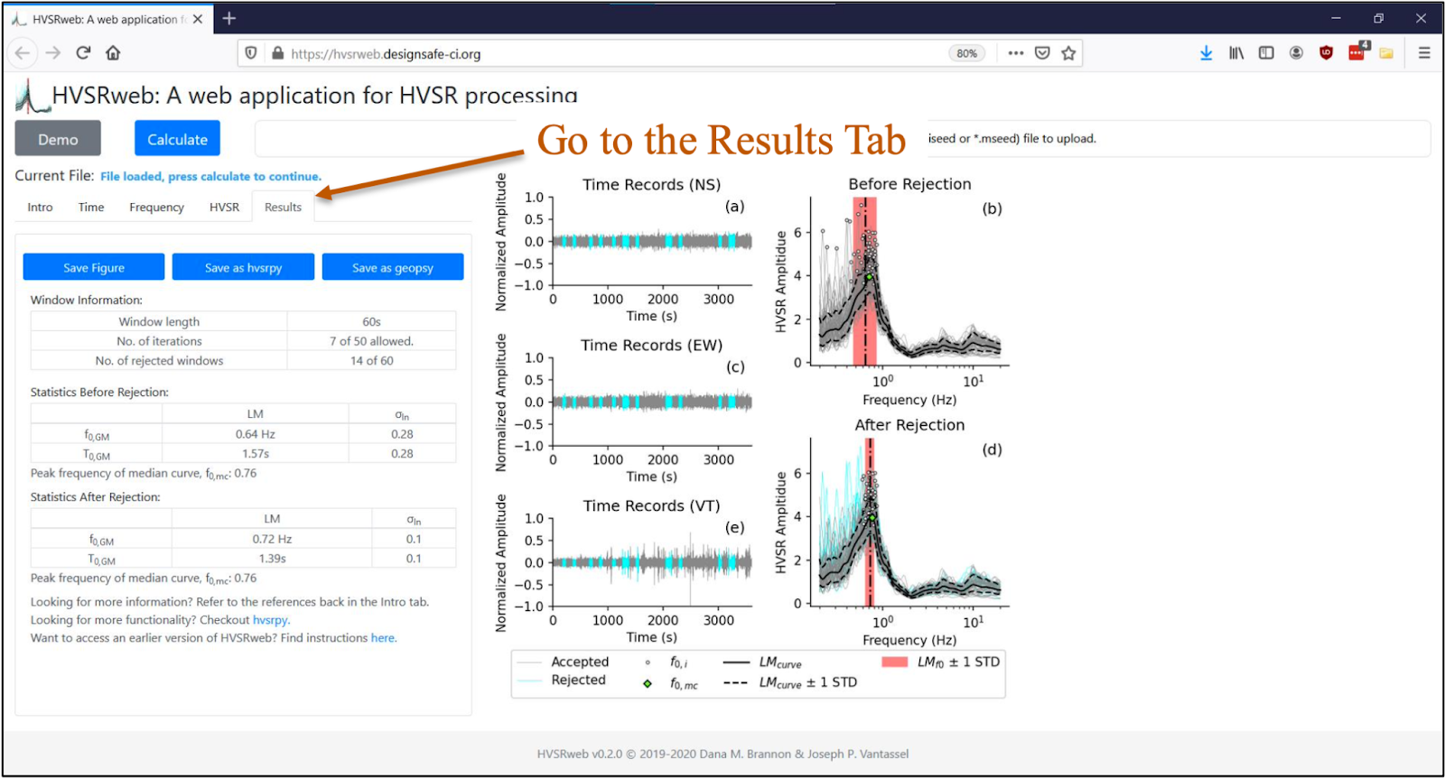Open the Firefox Downloads arrow icon

[1206, 53]
